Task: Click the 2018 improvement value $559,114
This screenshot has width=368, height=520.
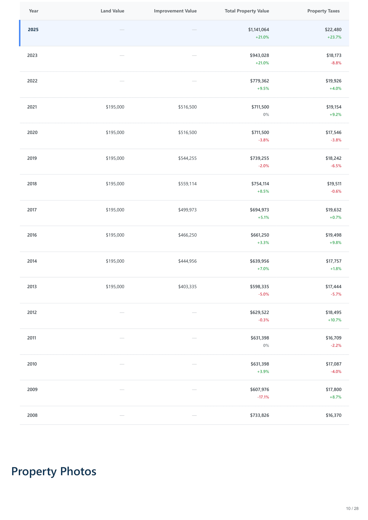Action: pos(187,184)
